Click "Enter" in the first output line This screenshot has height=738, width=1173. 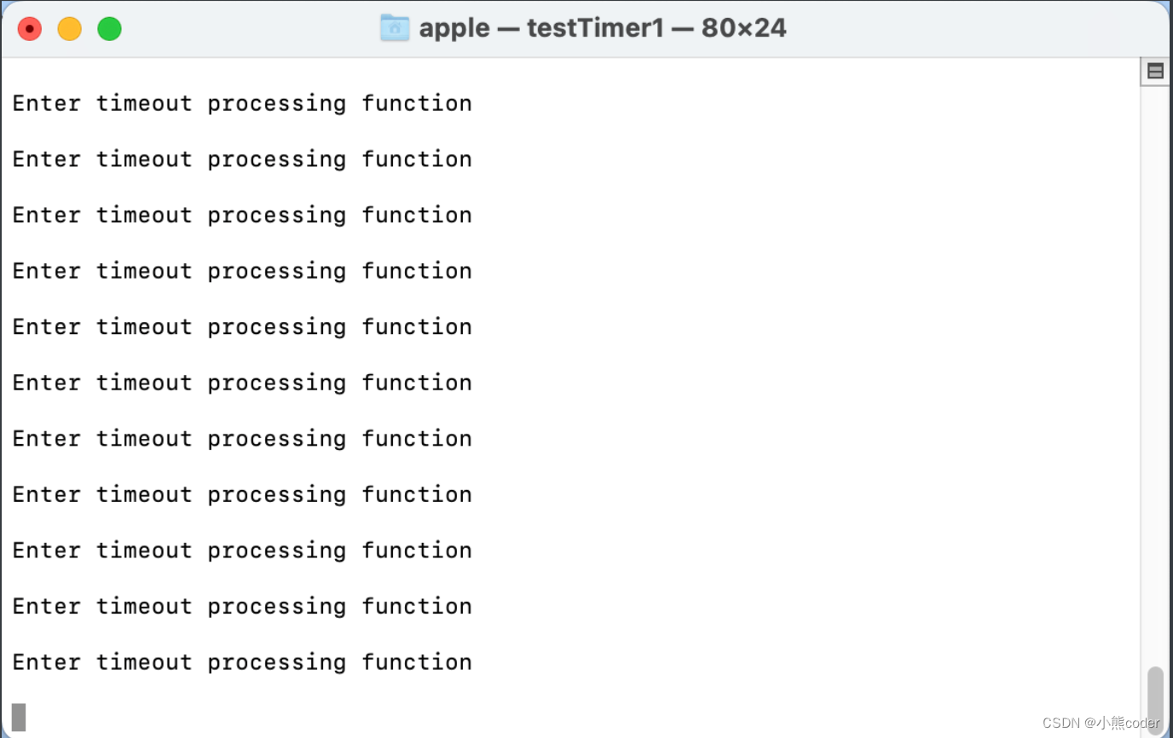coord(46,103)
